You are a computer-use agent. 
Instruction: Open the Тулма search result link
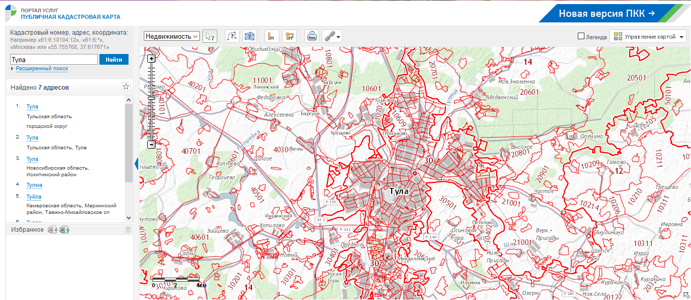[x=34, y=185]
